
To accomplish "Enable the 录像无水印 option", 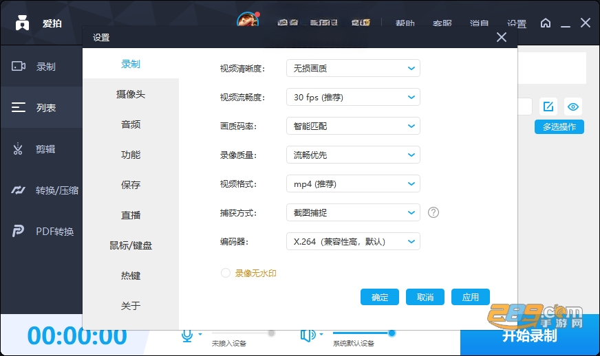I will coord(226,273).
